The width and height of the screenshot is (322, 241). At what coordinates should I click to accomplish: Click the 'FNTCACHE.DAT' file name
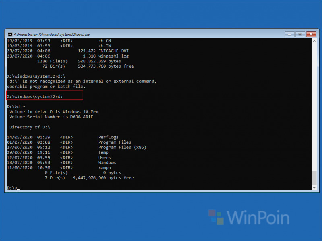click(x=114, y=51)
